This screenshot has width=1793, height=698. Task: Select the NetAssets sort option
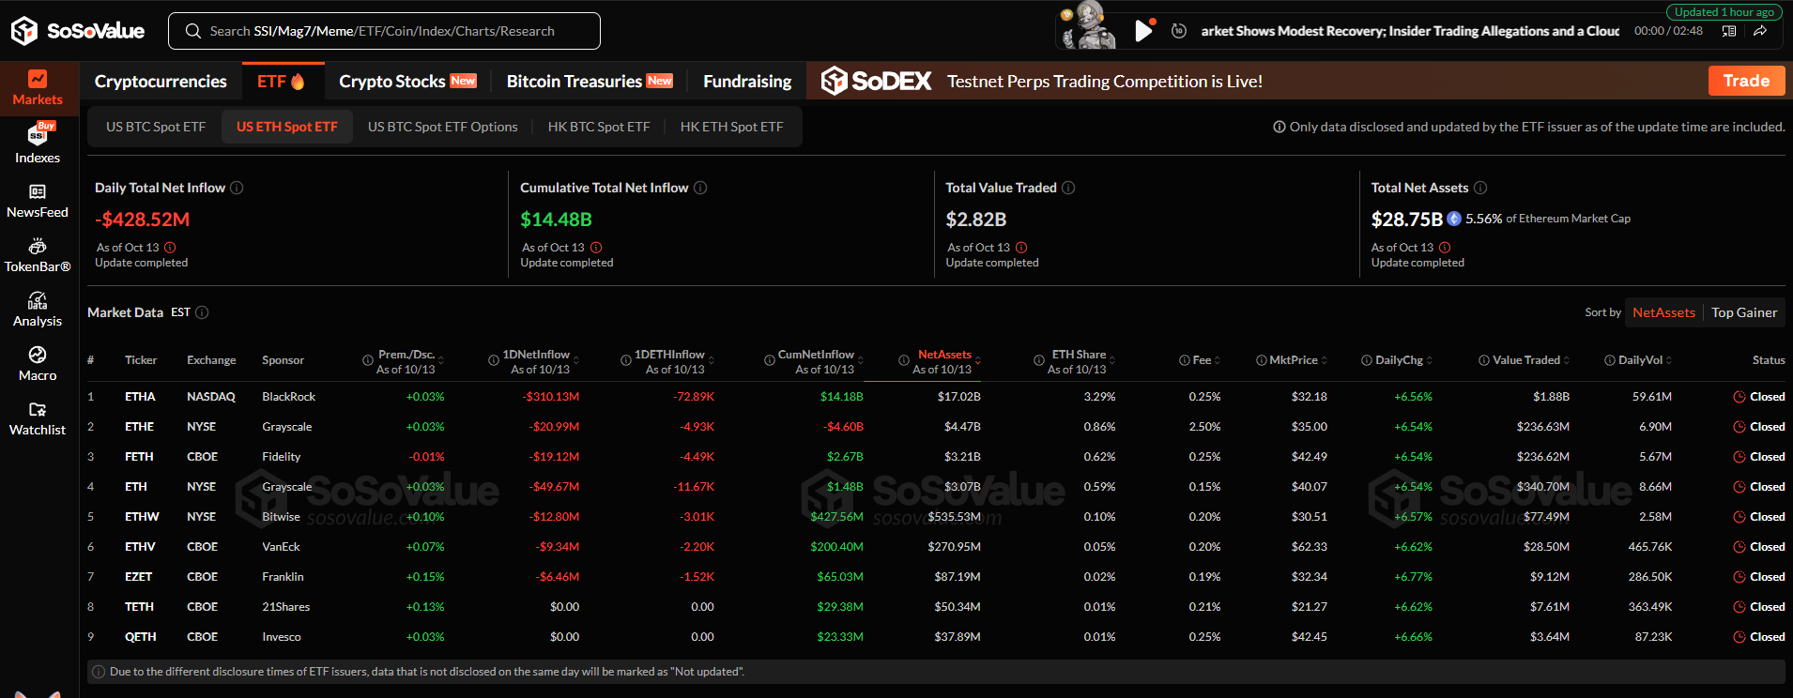coord(1663,312)
